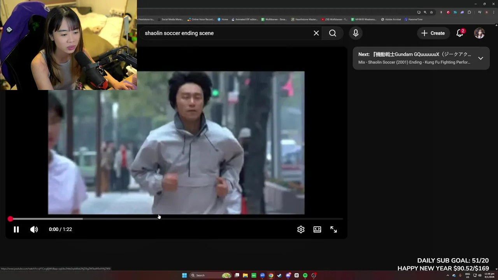Switch ENG US input language
The image size is (498, 280).
tap(468, 275)
